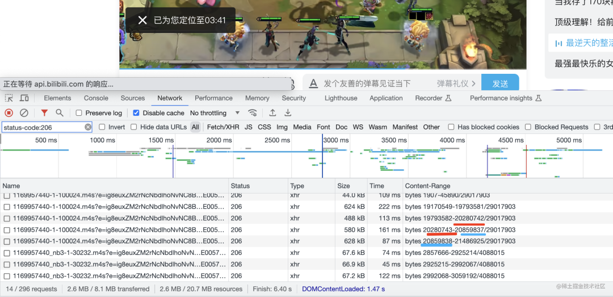Open the Elements tab
This screenshot has width=613, height=297.
click(x=57, y=98)
